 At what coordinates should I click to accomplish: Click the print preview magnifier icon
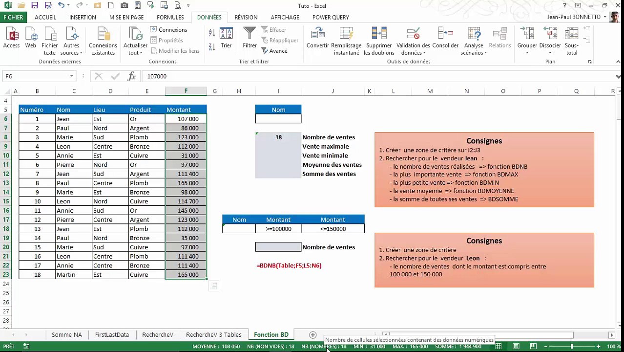177,5
